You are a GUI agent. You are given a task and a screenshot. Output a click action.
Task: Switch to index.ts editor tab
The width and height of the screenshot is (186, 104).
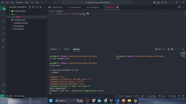coord(110,7)
